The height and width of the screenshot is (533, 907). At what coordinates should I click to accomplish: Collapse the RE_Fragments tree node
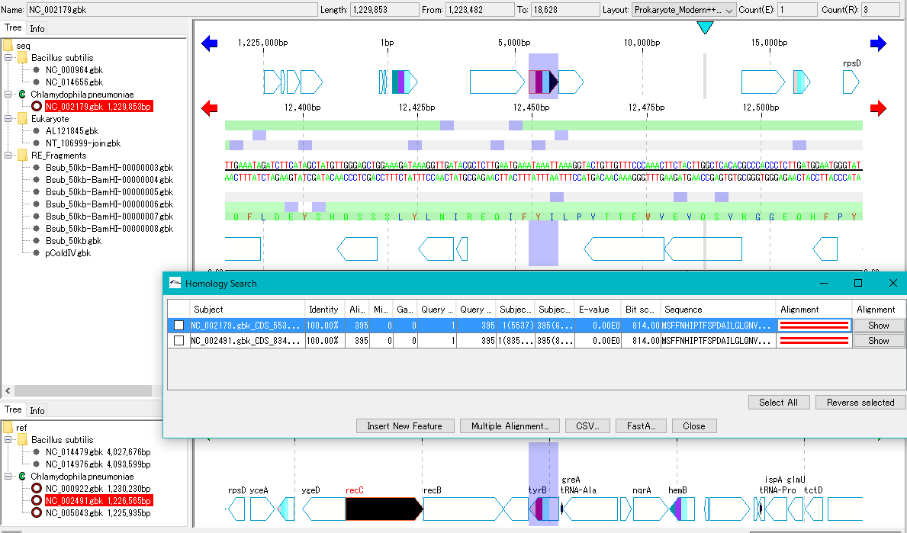(8, 156)
